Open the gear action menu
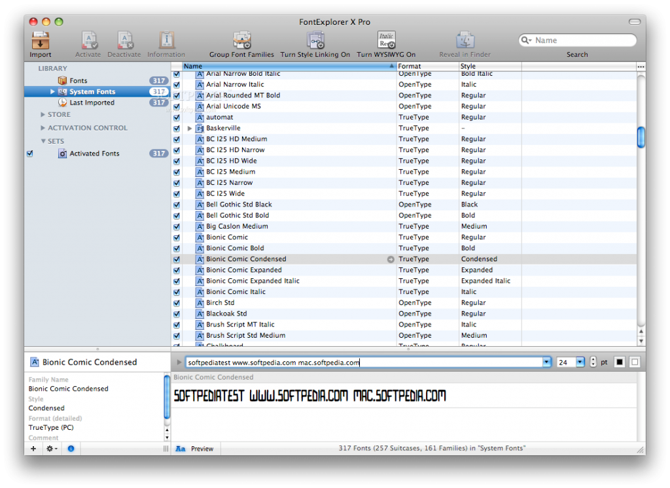Screen dimensions: 670x488 coord(52,448)
